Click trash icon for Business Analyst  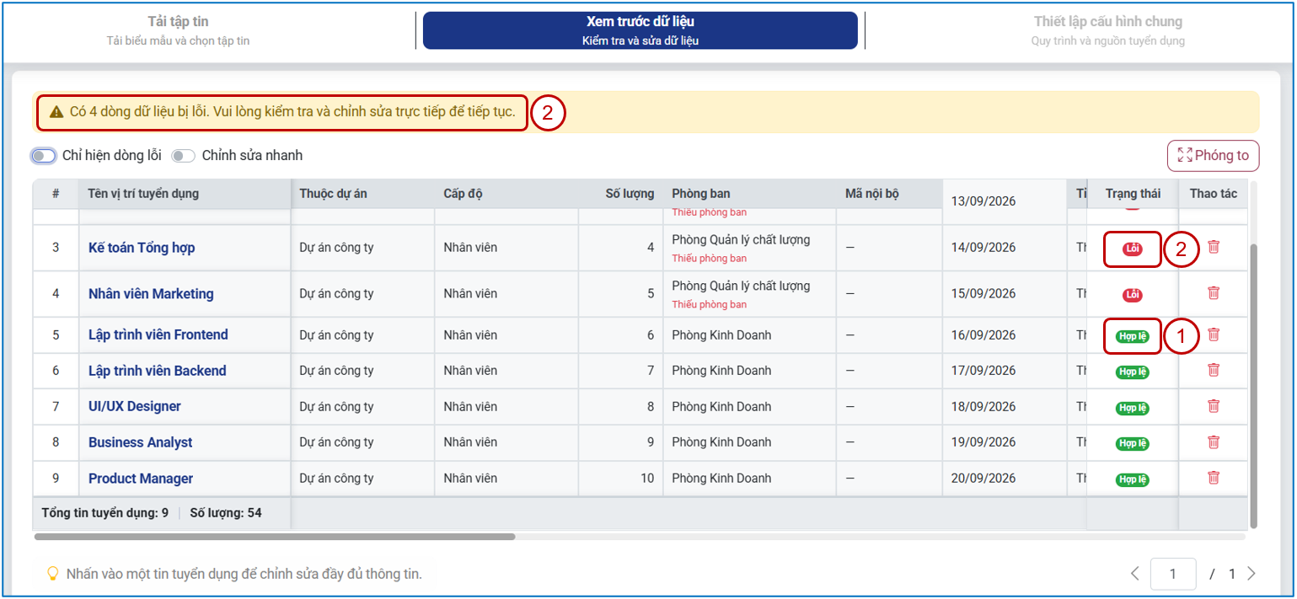pyautogui.click(x=1214, y=441)
